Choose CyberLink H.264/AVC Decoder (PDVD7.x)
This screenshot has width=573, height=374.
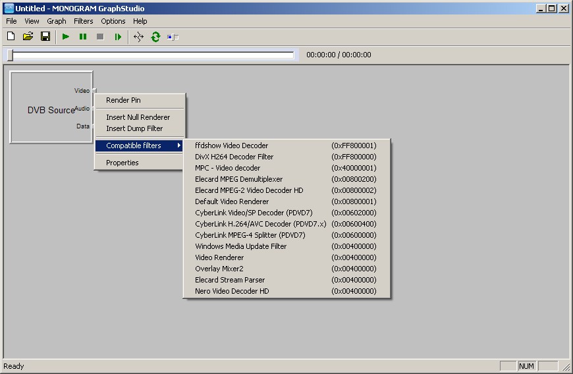(287, 224)
